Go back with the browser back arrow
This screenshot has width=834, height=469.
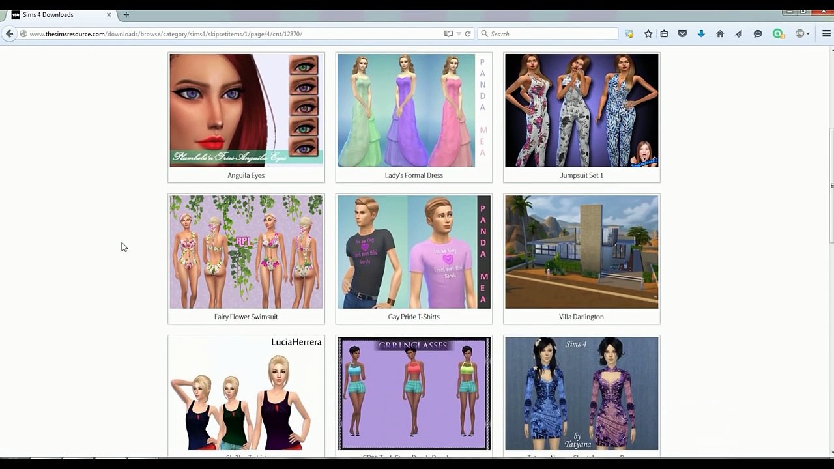click(x=9, y=34)
